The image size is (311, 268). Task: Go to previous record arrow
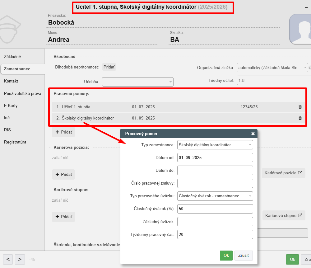[8, 259]
